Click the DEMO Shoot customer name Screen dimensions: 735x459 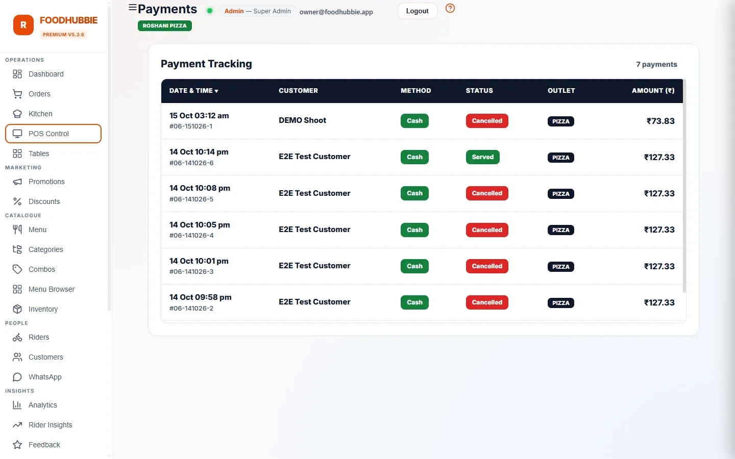tap(303, 120)
